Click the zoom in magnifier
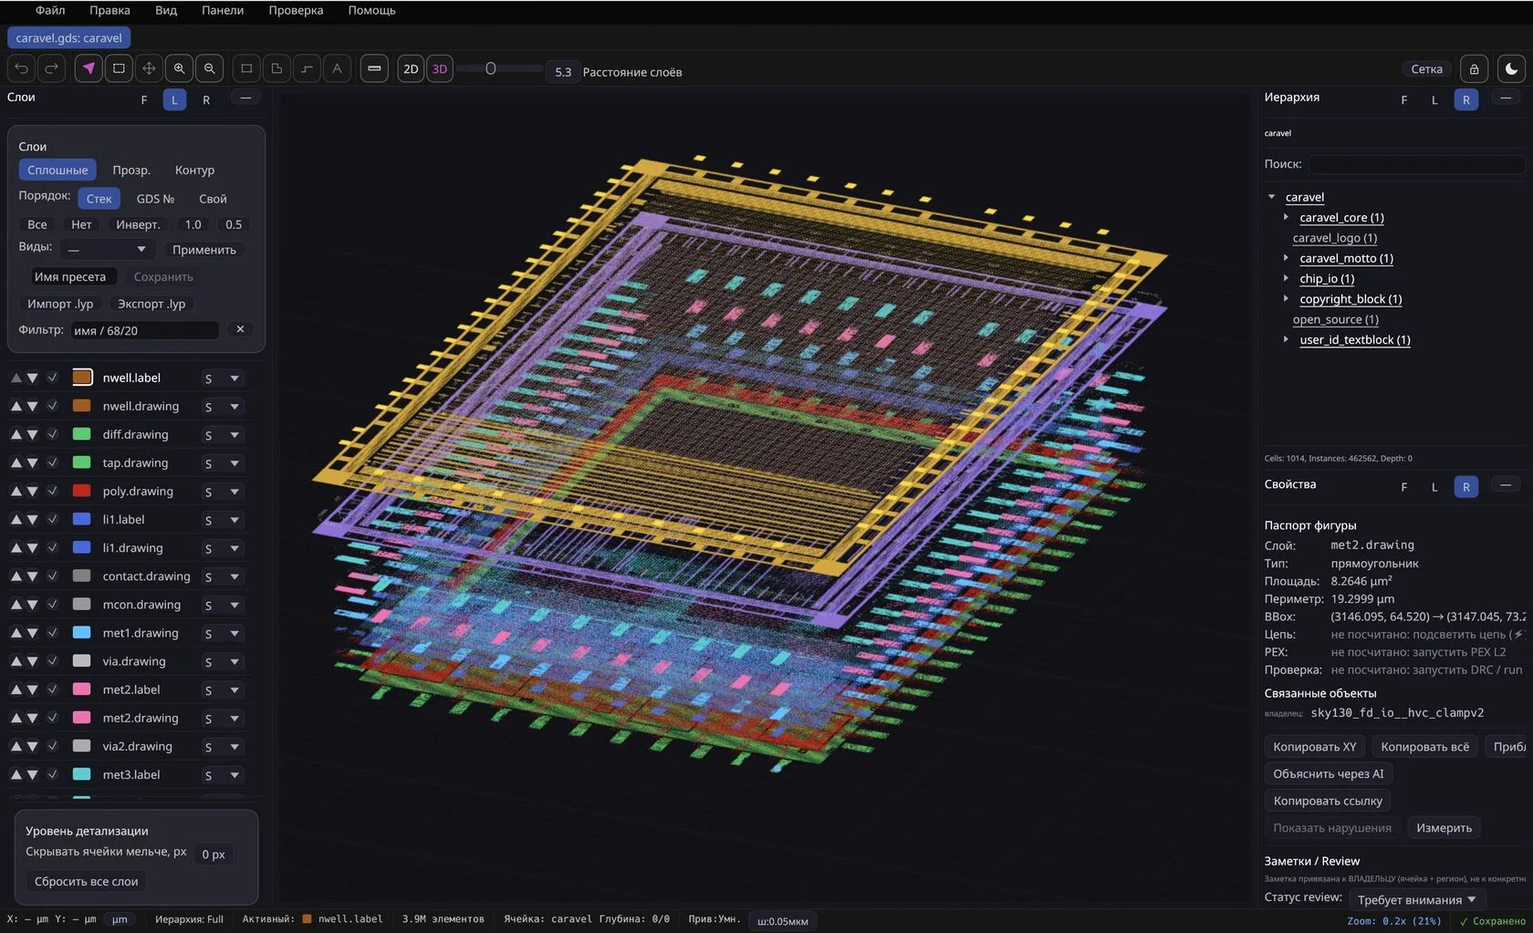Screen dimensions: 1533x933 pos(180,68)
